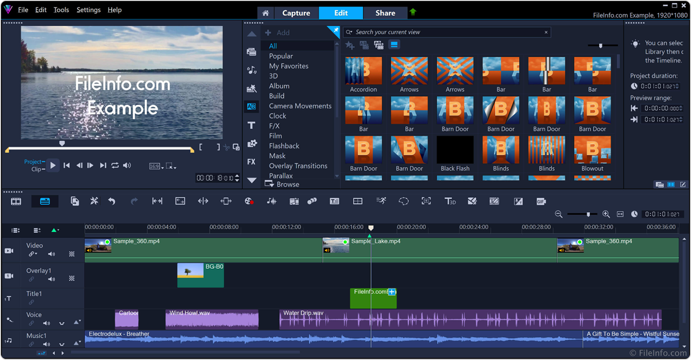This screenshot has width=691, height=360.
Task: Switch to the Share tab
Action: [385, 13]
